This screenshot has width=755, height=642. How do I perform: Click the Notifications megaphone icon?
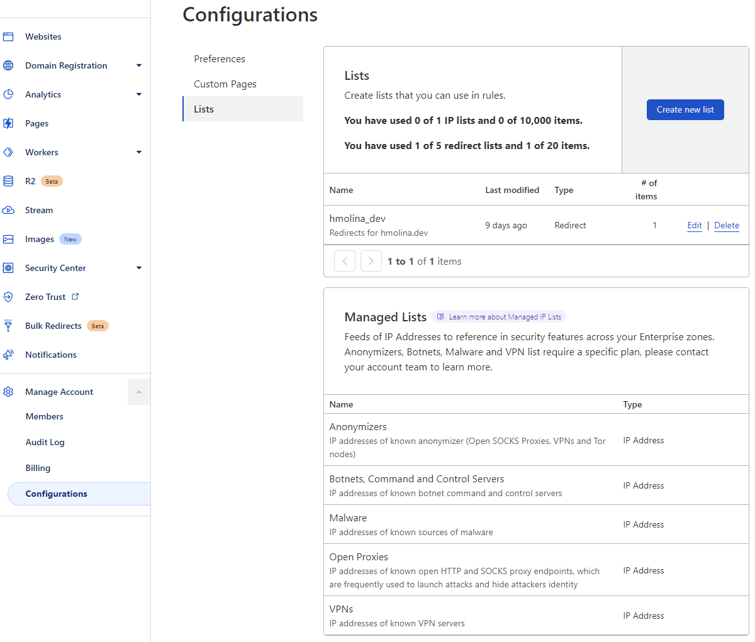point(8,355)
